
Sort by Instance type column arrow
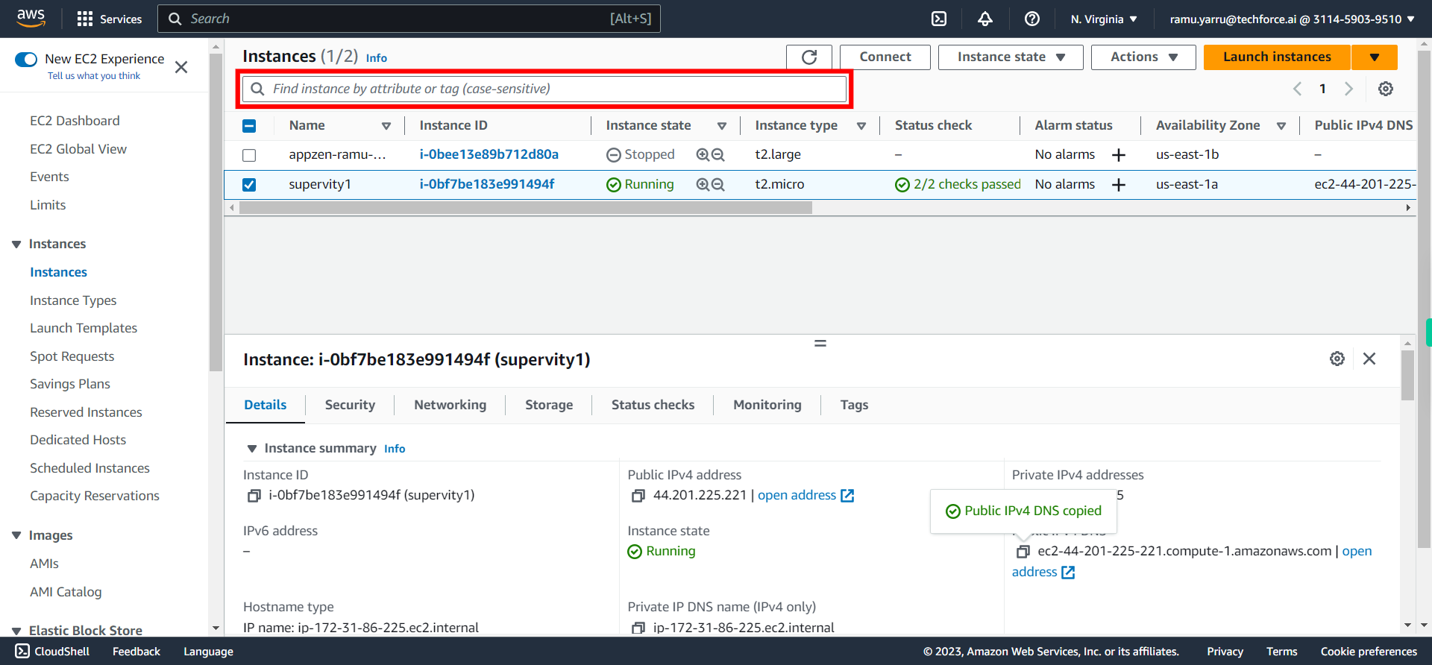pyautogui.click(x=861, y=126)
